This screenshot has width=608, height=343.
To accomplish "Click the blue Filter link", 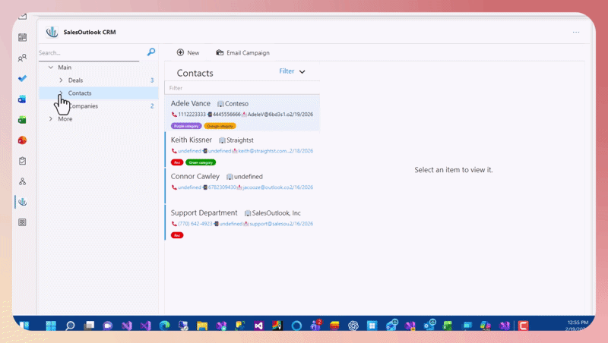I will click(x=287, y=71).
